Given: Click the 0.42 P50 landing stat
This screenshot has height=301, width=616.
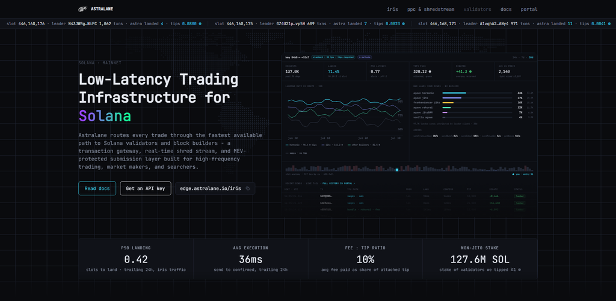Looking at the screenshot, I should 136,260.
